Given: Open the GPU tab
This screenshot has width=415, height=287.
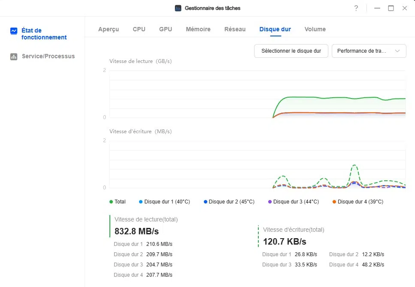Looking at the screenshot, I should pyautogui.click(x=166, y=29).
